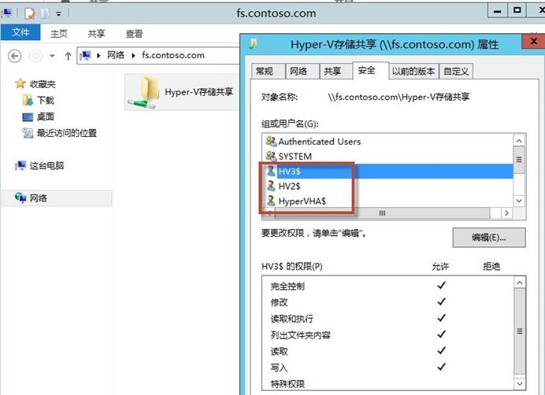545x395 pixels.
Task: Click the down arrow of the users list scrollbar
Action: click(519, 201)
